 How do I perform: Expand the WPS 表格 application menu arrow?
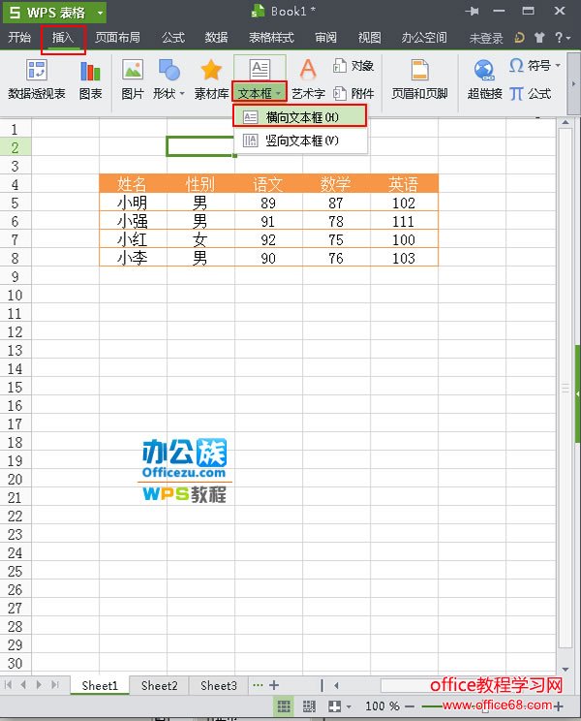pos(100,13)
